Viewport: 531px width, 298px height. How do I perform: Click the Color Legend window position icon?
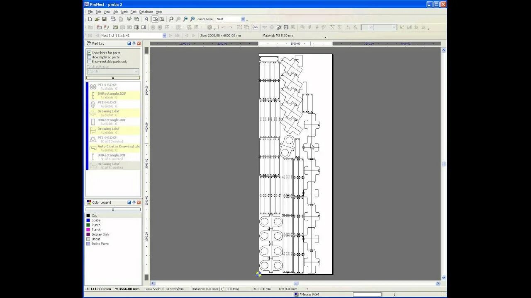point(129,202)
